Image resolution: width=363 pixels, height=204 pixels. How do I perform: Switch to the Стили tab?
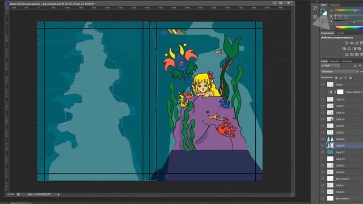tap(340, 33)
